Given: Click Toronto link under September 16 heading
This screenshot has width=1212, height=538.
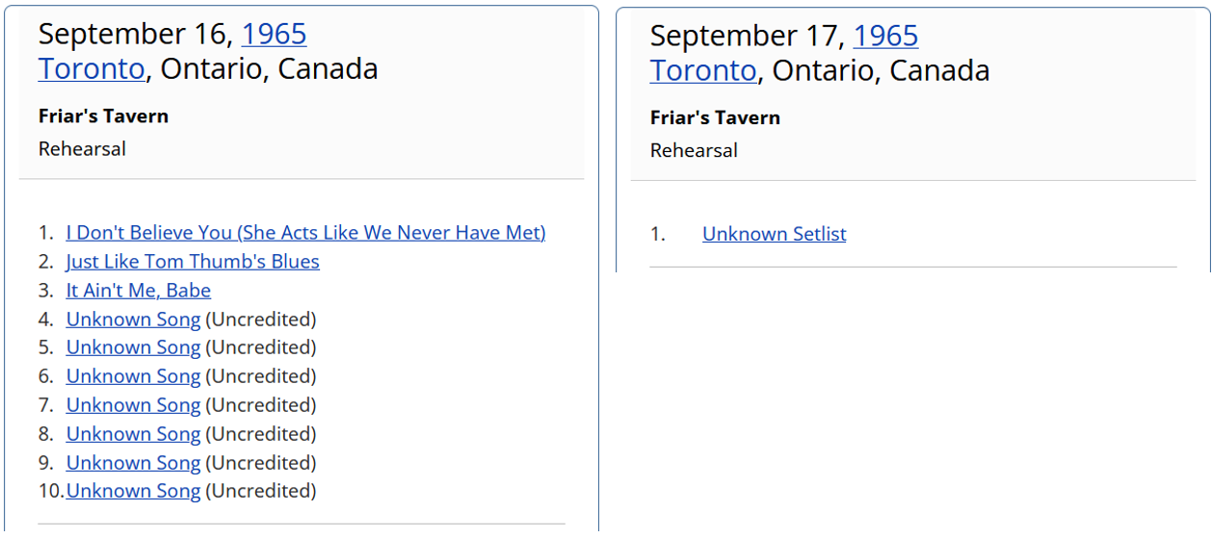Looking at the screenshot, I should pyautogui.click(x=92, y=68).
